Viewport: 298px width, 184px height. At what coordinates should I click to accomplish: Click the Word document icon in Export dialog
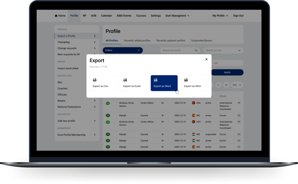click(156, 80)
